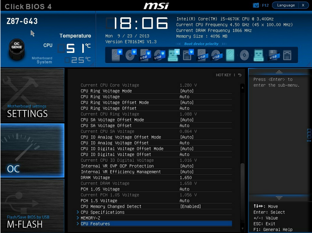The height and width of the screenshot is (233, 312).
Task: Click the Current CPU Ring Voltage row
Action: pos(156,114)
